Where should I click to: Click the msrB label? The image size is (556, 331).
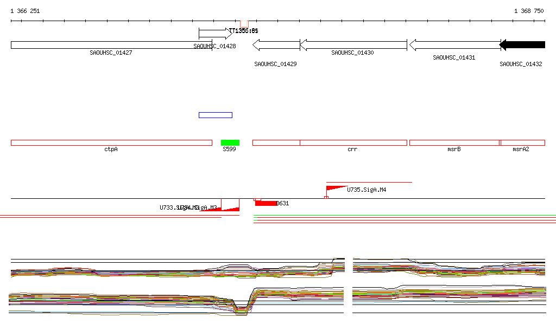coord(454,149)
